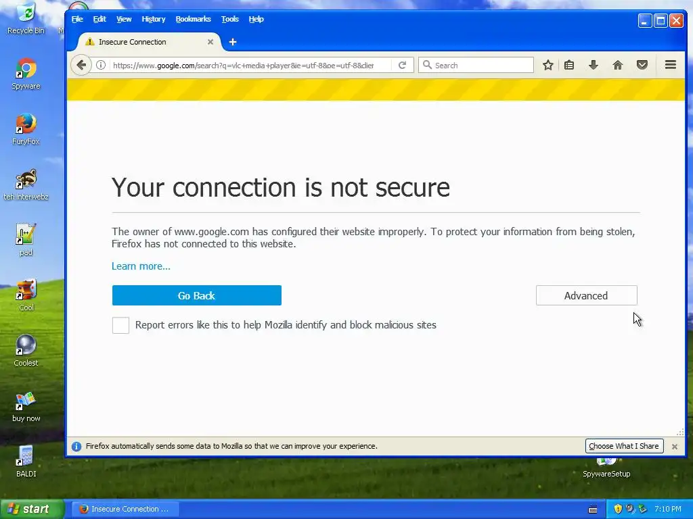Dismiss the data sharing notification bar
The height and width of the screenshot is (519, 693).
pos(675,447)
